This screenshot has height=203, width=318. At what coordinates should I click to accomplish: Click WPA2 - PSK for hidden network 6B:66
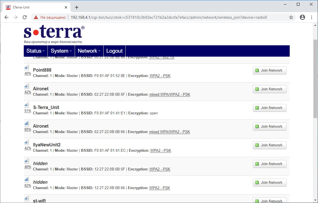click(160, 188)
